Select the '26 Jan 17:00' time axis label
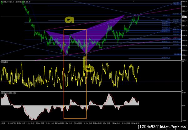 coord(135,123)
